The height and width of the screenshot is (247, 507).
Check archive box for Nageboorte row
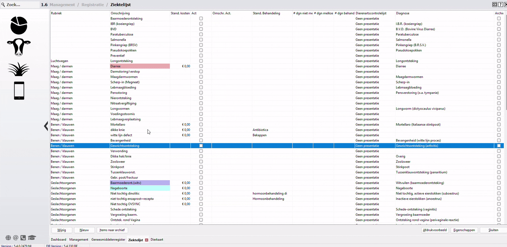[499, 188]
